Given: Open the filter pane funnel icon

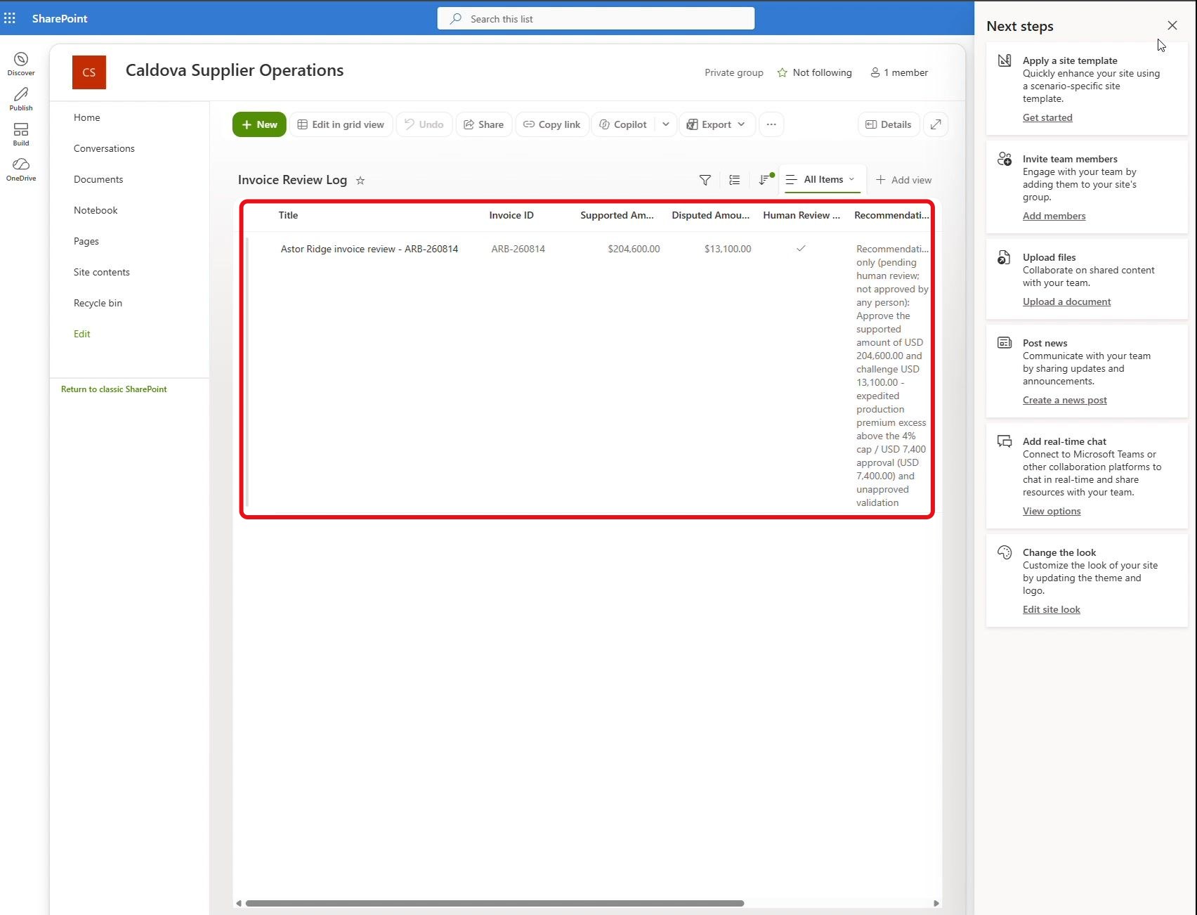Looking at the screenshot, I should 705,180.
